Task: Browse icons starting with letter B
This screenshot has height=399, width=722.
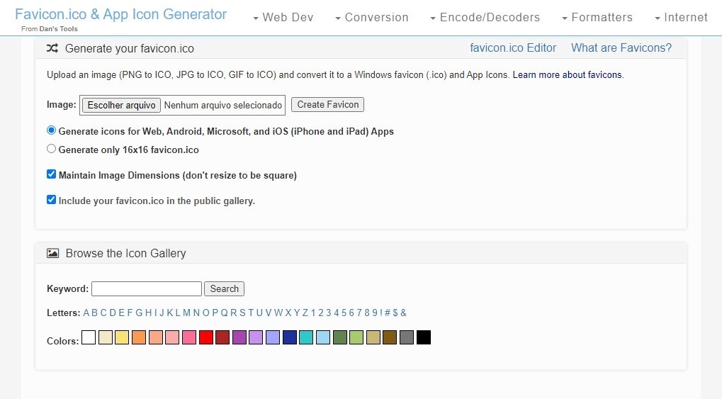Action: pyautogui.click(x=94, y=313)
